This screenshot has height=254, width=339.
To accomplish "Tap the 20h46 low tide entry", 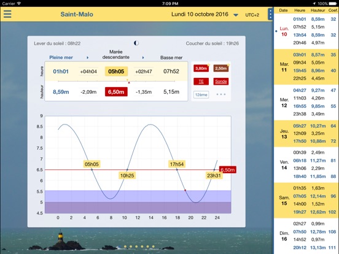I will (x=300, y=43).
